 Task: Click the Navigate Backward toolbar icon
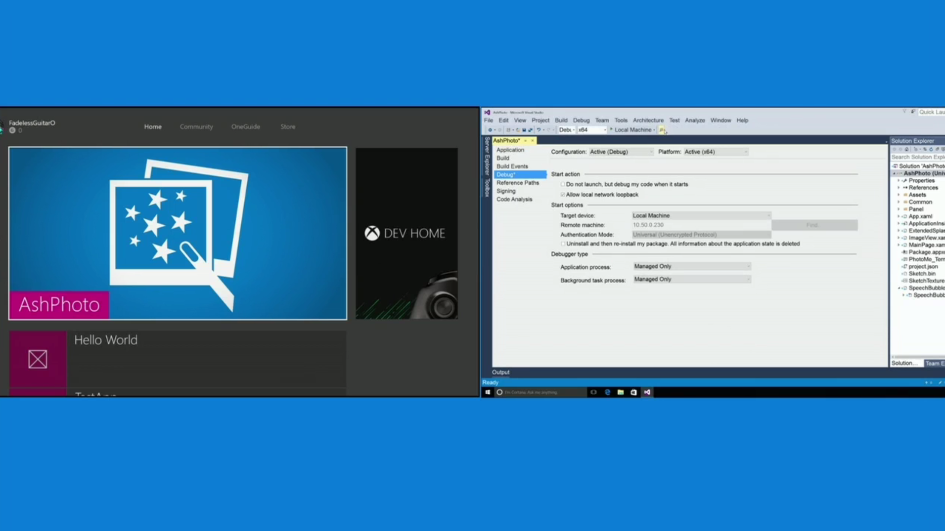click(x=490, y=130)
